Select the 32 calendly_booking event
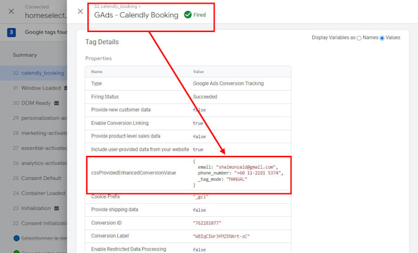 (33, 73)
